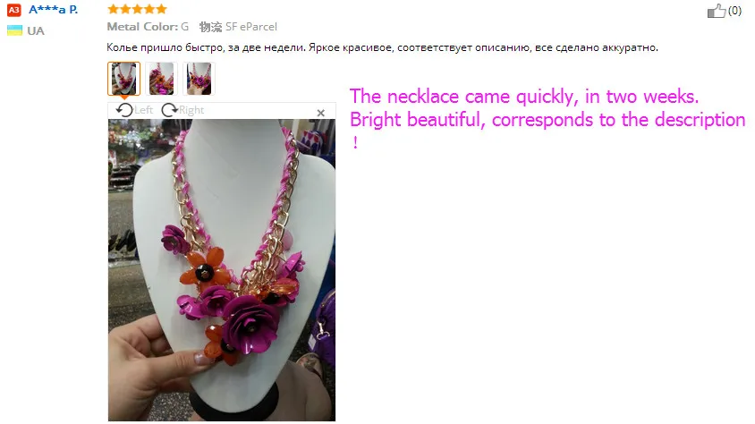This screenshot has width=755, height=424.
Task: Click the five-star rating
Action: pos(137,9)
